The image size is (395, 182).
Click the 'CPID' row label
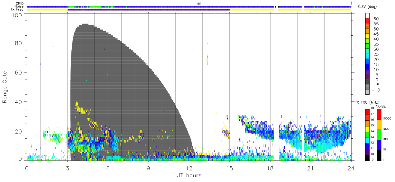20,4
